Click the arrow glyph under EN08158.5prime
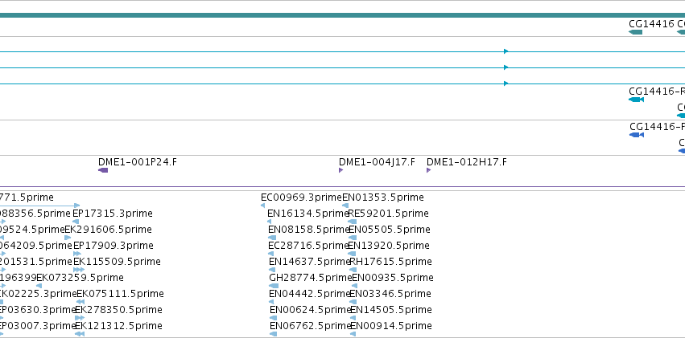The image size is (685, 338). (272, 238)
